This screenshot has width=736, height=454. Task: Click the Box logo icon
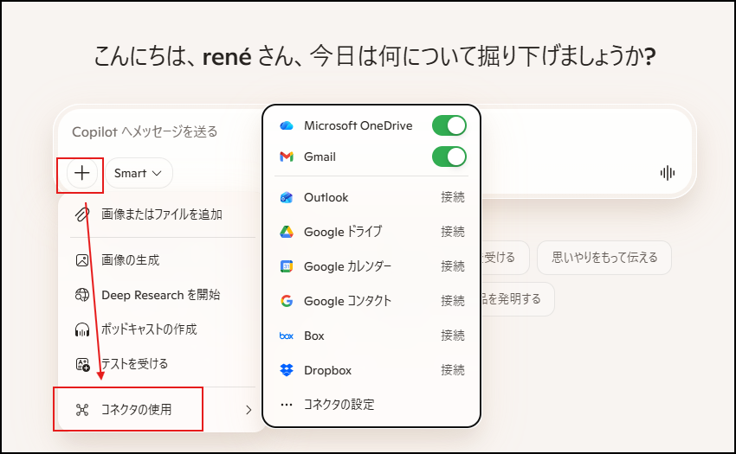pyautogui.click(x=287, y=336)
